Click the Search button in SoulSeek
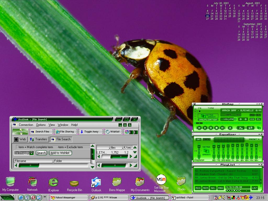Screen dimensions: 268x201 tap(41, 153)
